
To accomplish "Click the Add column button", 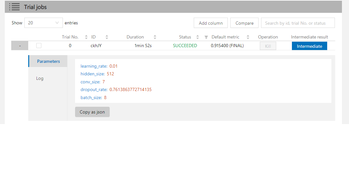I will [x=210, y=23].
